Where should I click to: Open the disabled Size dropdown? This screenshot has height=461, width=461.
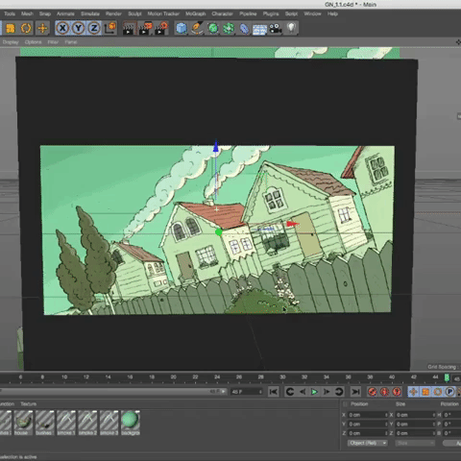coord(415,443)
